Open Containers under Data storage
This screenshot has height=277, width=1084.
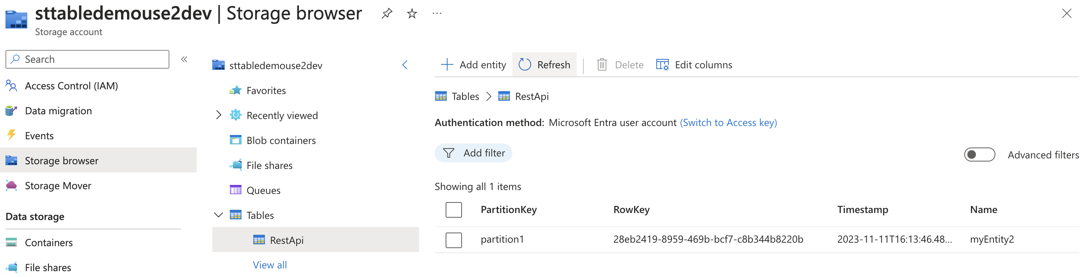point(49,243)
